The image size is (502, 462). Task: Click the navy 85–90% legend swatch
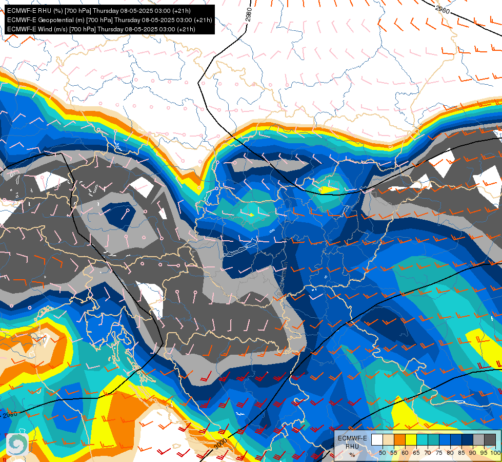[x=468, y=439]
